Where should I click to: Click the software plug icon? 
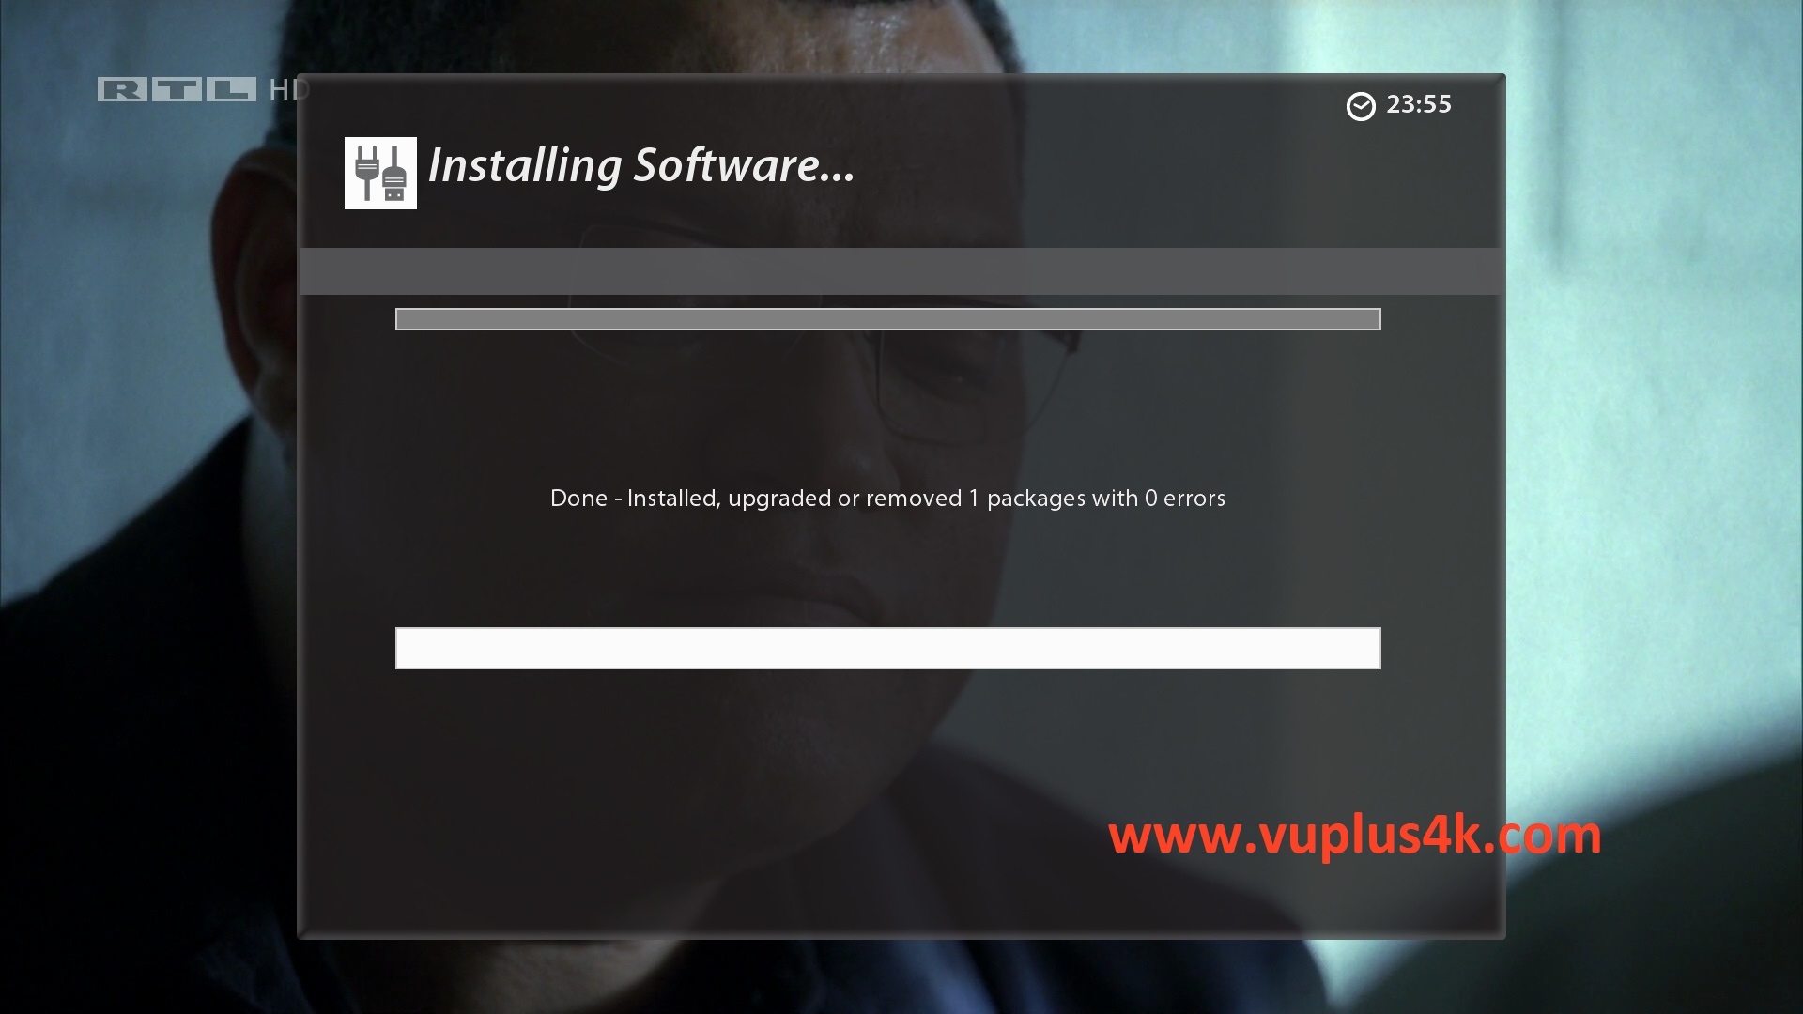pyautogui.click(x=380, y=173)
